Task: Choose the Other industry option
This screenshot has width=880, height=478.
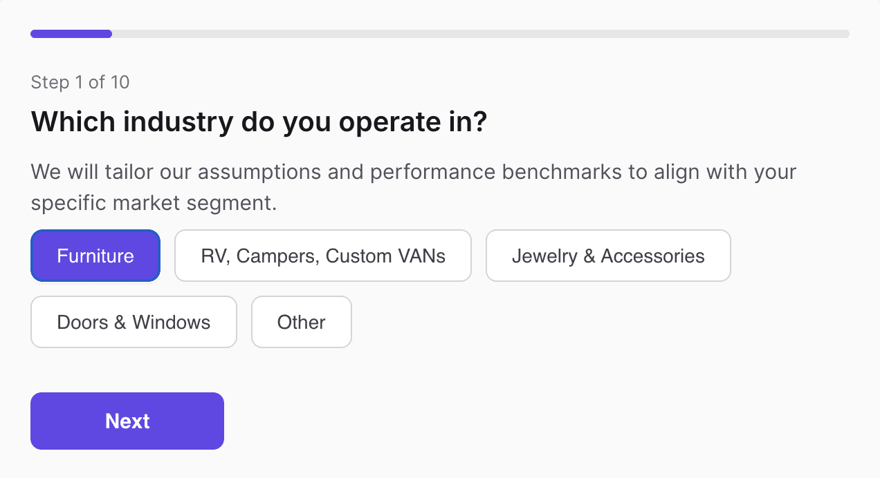Action: click(x=302, y=322)
